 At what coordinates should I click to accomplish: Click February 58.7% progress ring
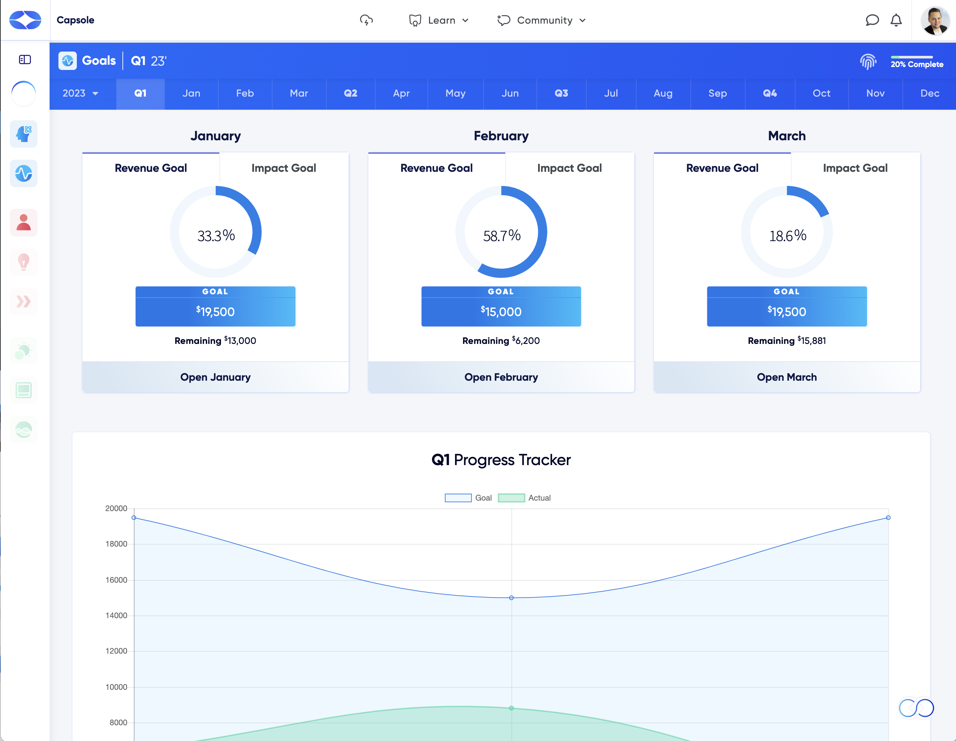point(501,232)
